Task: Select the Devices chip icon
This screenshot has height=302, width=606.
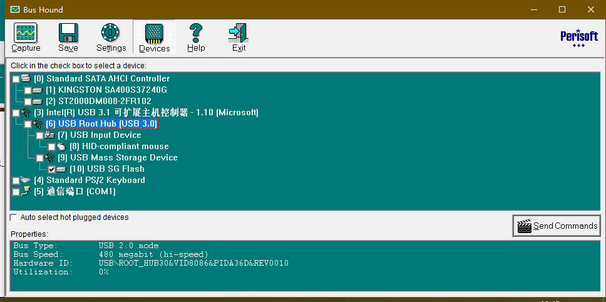Action: pos(154,34)
